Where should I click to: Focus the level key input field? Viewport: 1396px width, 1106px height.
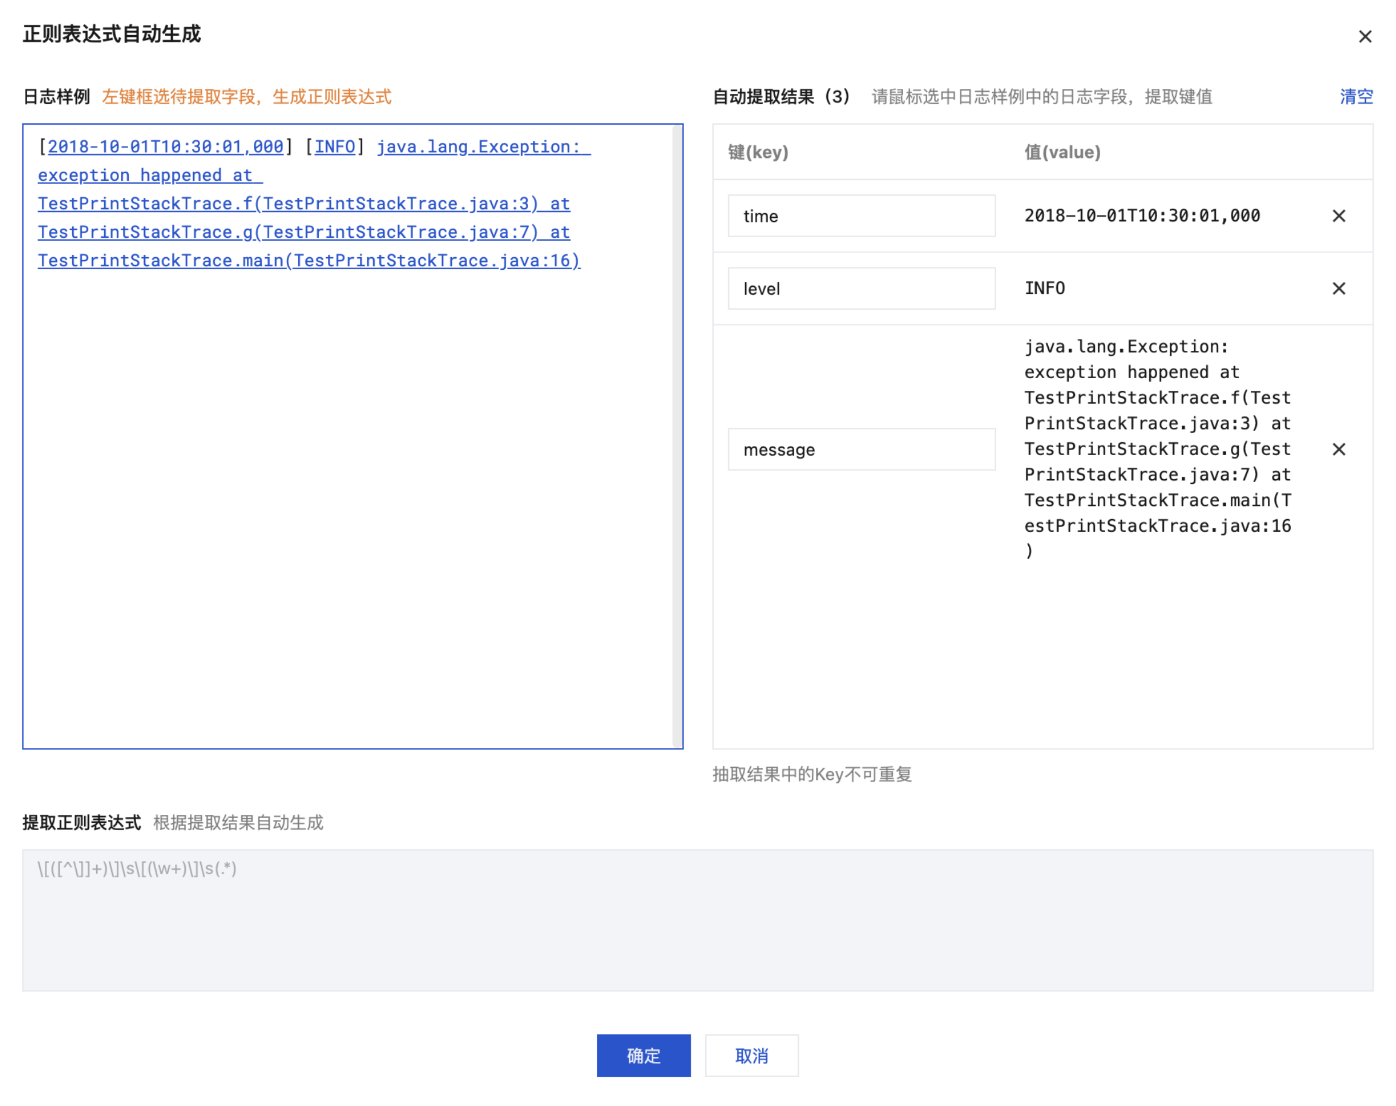[861, 289]
